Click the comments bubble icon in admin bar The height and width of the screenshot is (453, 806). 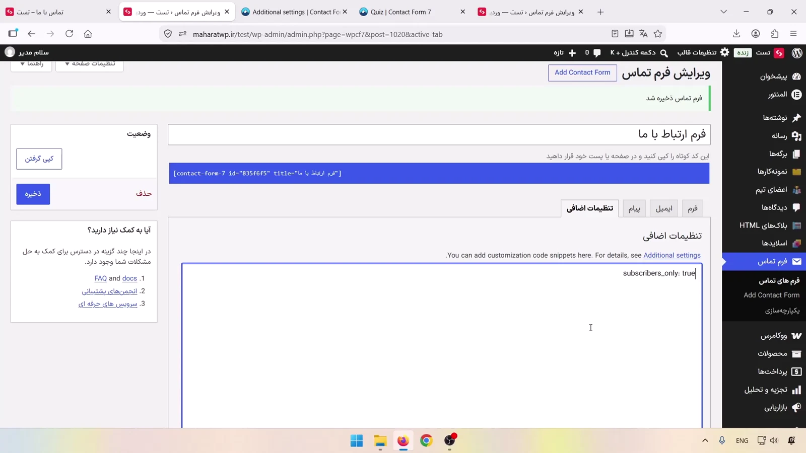pyautogui.click(x=597, y=52)
